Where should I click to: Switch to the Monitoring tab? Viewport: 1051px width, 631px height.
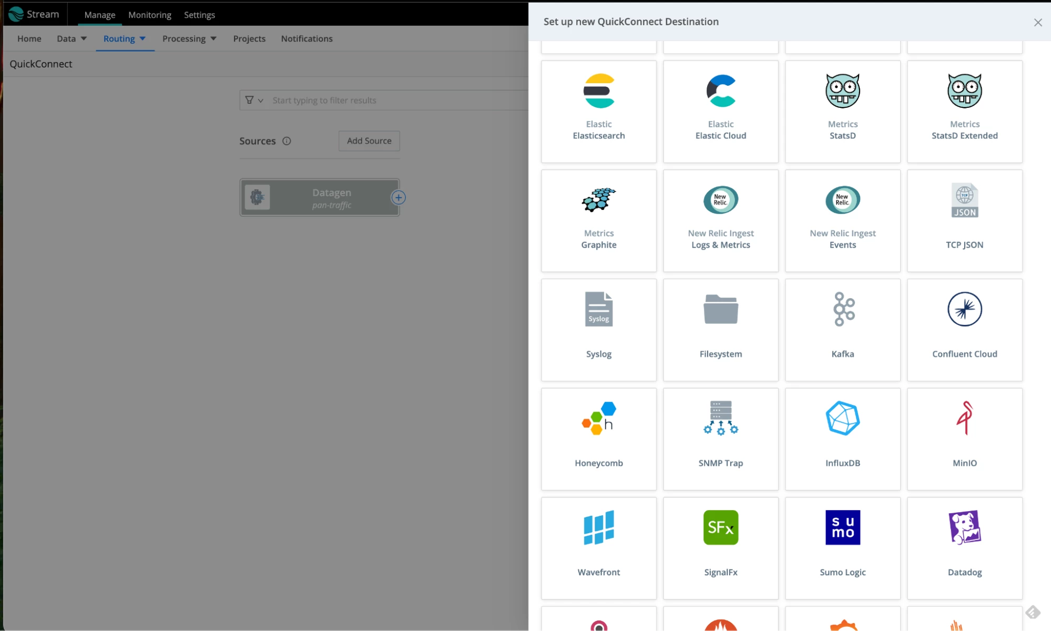click(150, 15)
